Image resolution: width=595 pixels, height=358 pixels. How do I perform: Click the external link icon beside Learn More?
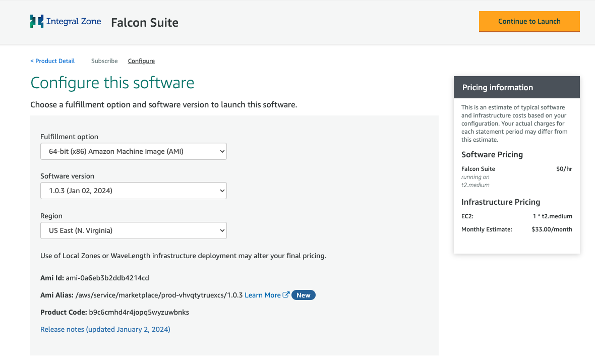coord(286,294)
